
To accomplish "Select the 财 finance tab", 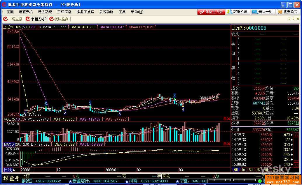I will coord(251,170).
